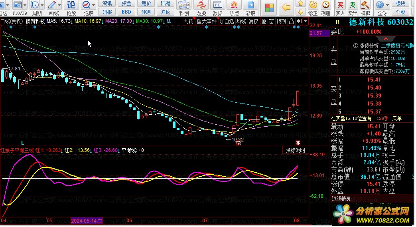Image resolution: width=416 pixels, height=227 pixels.
Task: Open the 热点 hot topics icon
Action: click(x=234, y=5)
